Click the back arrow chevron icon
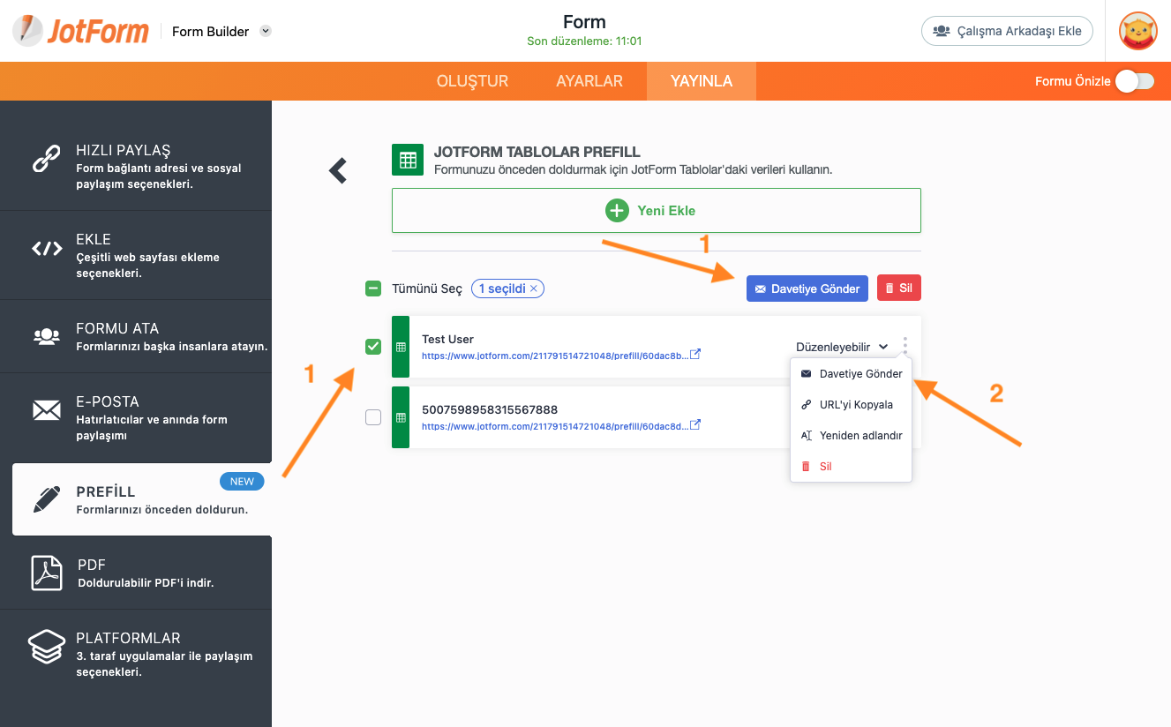This screenshot has width=1171, height=727. (x=338, y=170)
